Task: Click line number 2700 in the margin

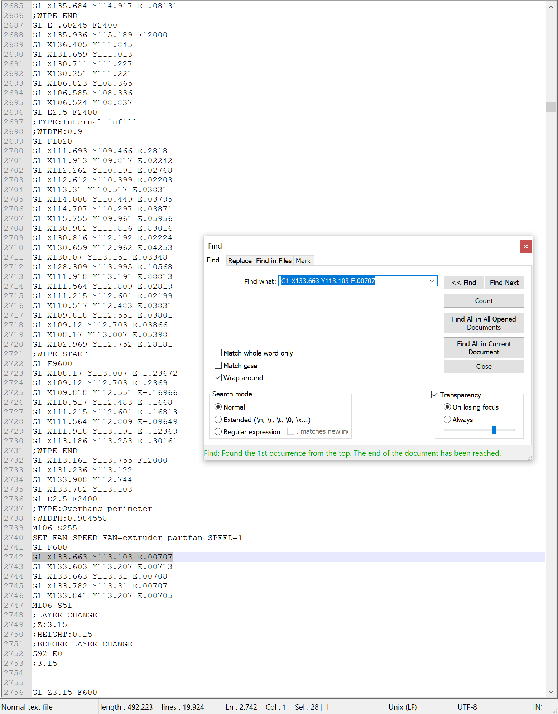Action: click(x=14, y=151)
